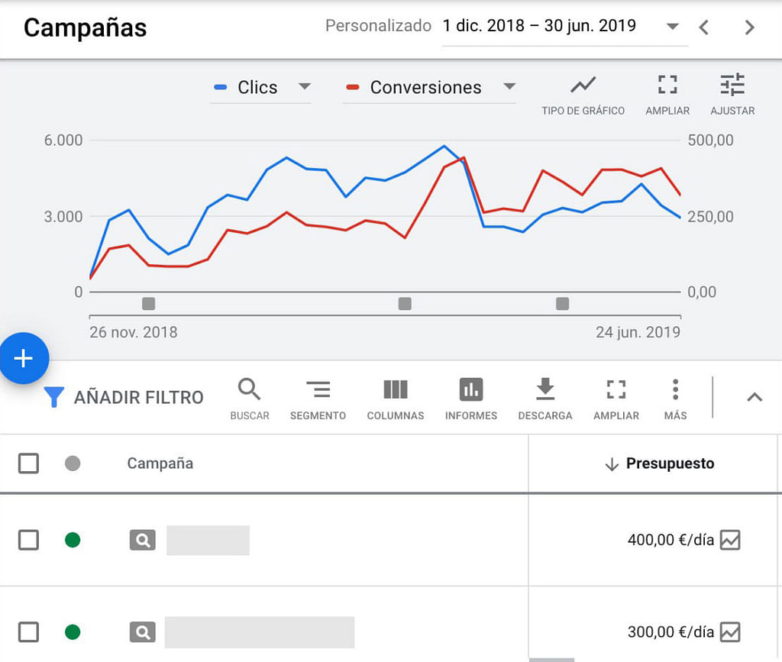Collapse the table toolbar with the chevron
The image size is (782, 662).
coord(754,397)
